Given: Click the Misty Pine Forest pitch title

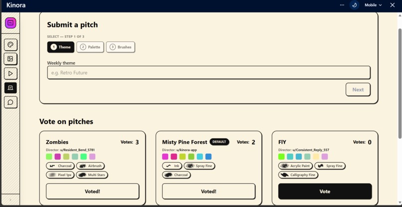Looking at the screenshot, I should tap(185, 142).
